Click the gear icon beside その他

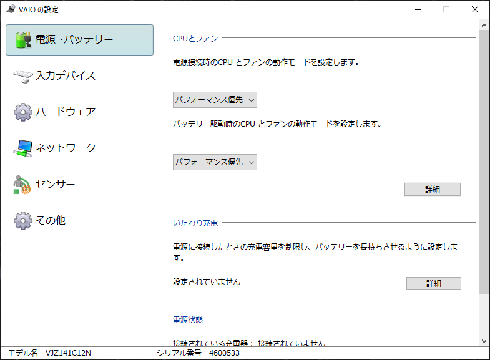click(23, 221)
